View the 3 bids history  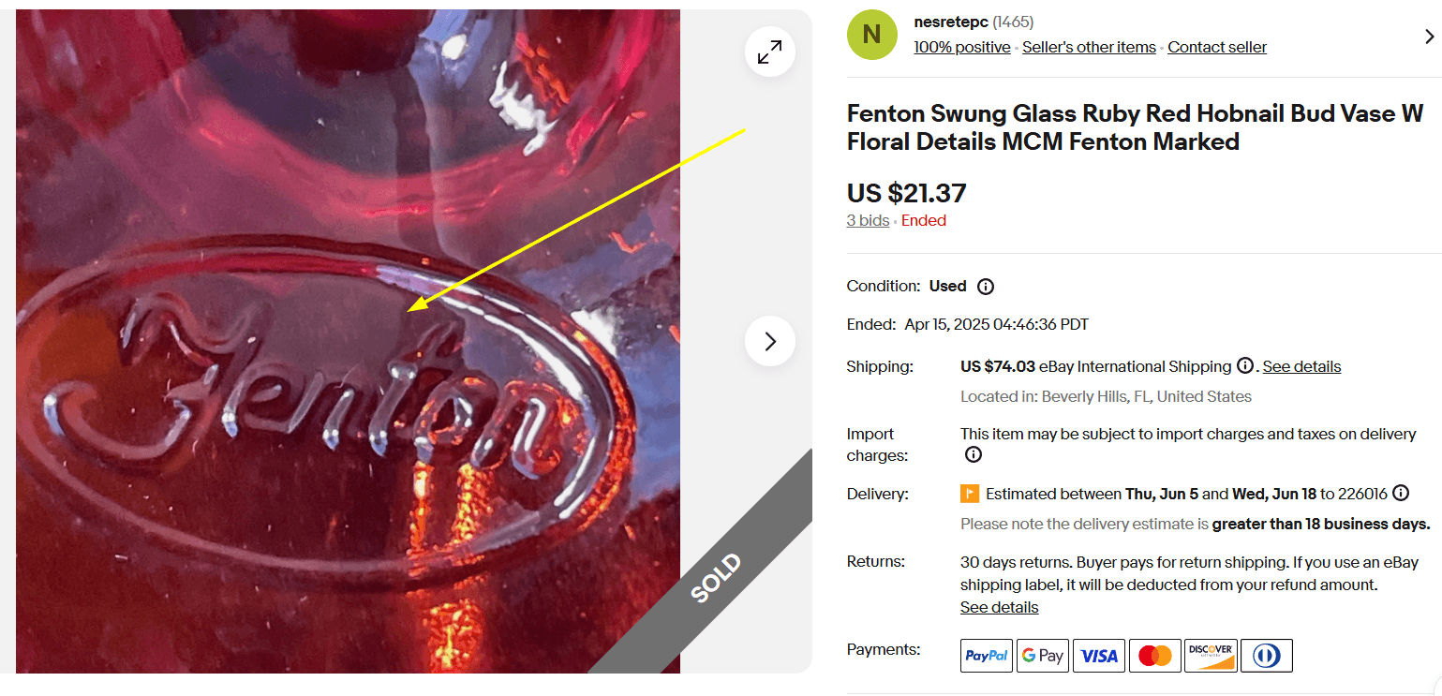[867, 219]
